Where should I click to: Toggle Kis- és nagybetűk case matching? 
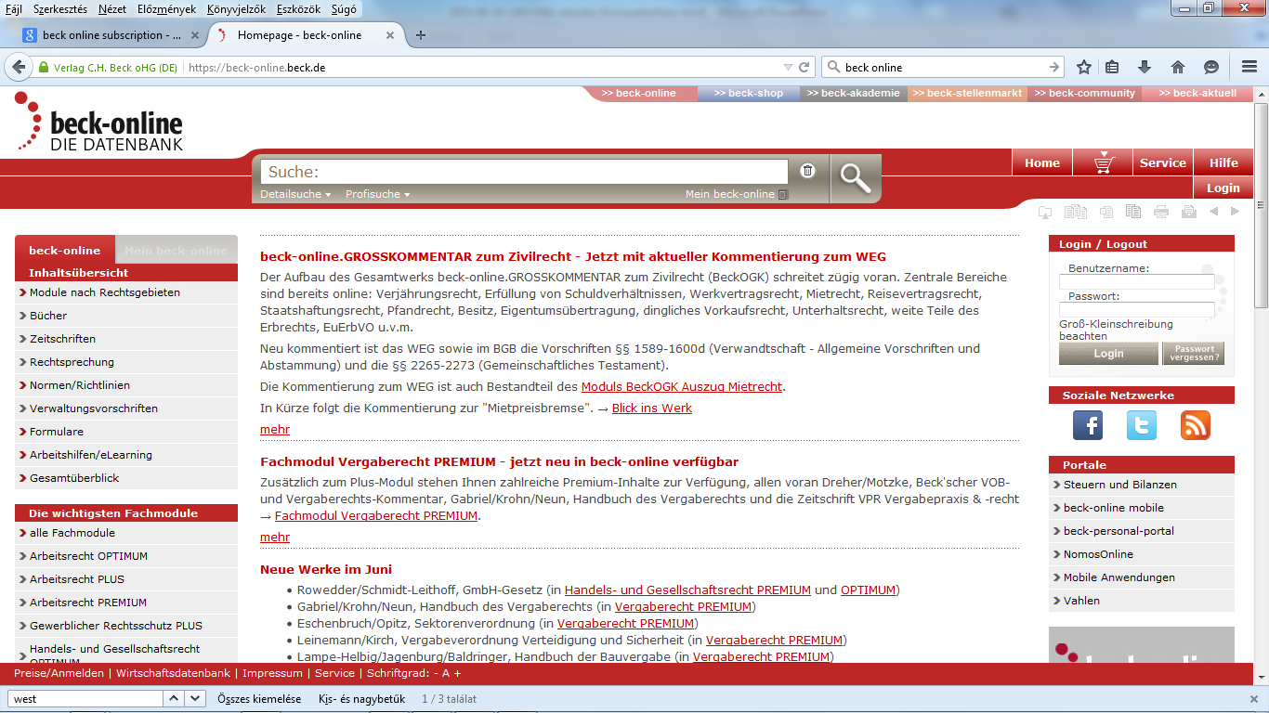[x=362, y=699]
